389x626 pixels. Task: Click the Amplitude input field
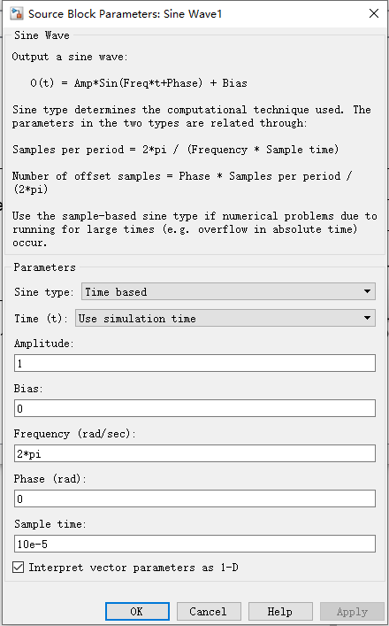tap(194, 363)
